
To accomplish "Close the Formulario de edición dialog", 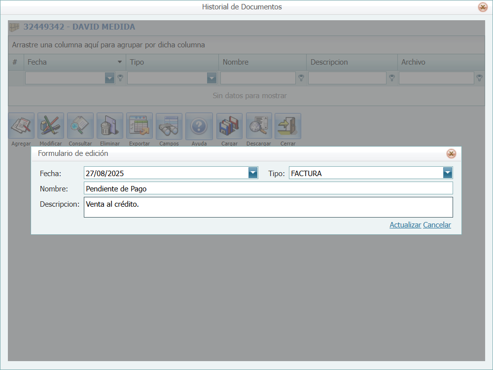I will tap(451, 154).
